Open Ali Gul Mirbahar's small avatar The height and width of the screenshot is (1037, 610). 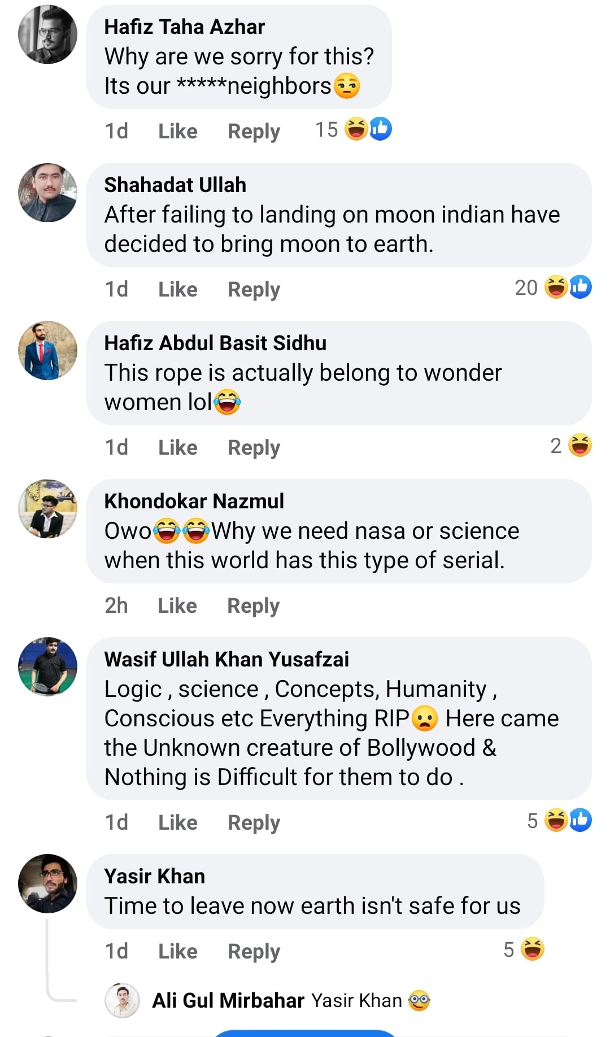(x=122, y=1000)
